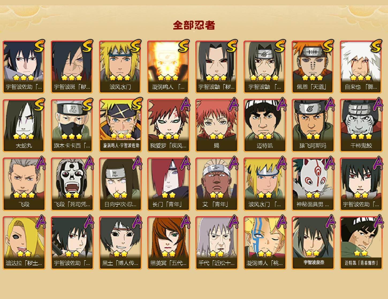
Task: Open the 大蛇丸 ninja card
Action: pyautogui.click(x=24, y=125)
